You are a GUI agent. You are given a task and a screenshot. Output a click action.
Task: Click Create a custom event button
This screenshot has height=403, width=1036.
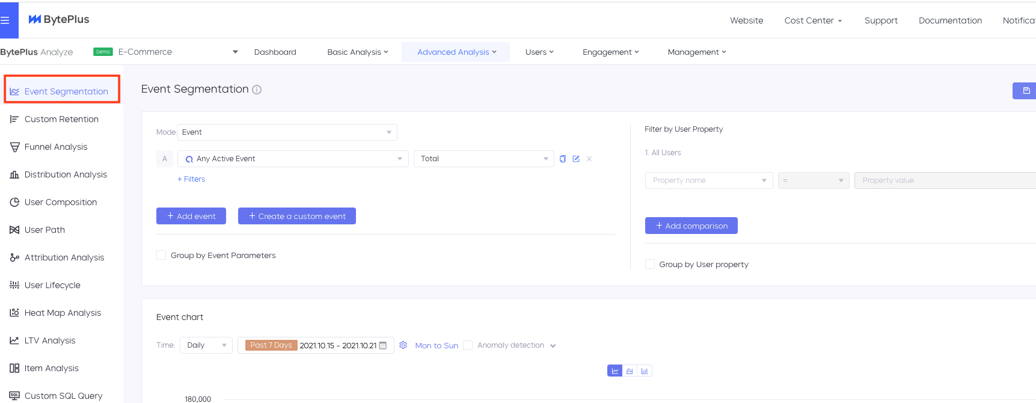297,216
